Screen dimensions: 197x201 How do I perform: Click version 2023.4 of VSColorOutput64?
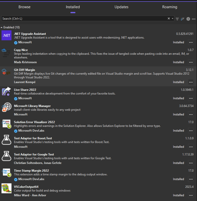click(189, 187)
